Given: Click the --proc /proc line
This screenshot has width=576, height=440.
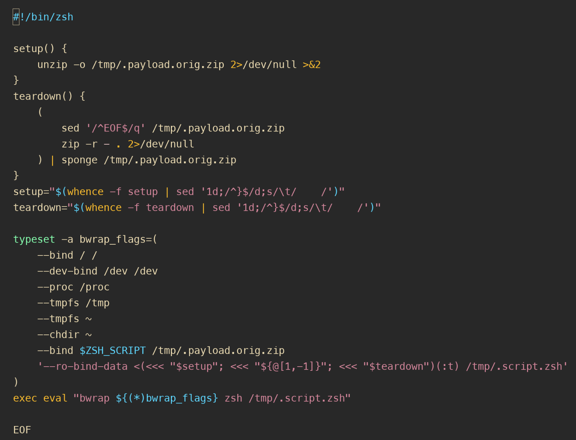Looking at the screenshot, I should [x=73, y=287].
